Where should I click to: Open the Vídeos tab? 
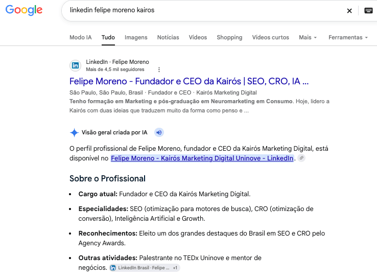pyautogui.click(x=198, y=37)
